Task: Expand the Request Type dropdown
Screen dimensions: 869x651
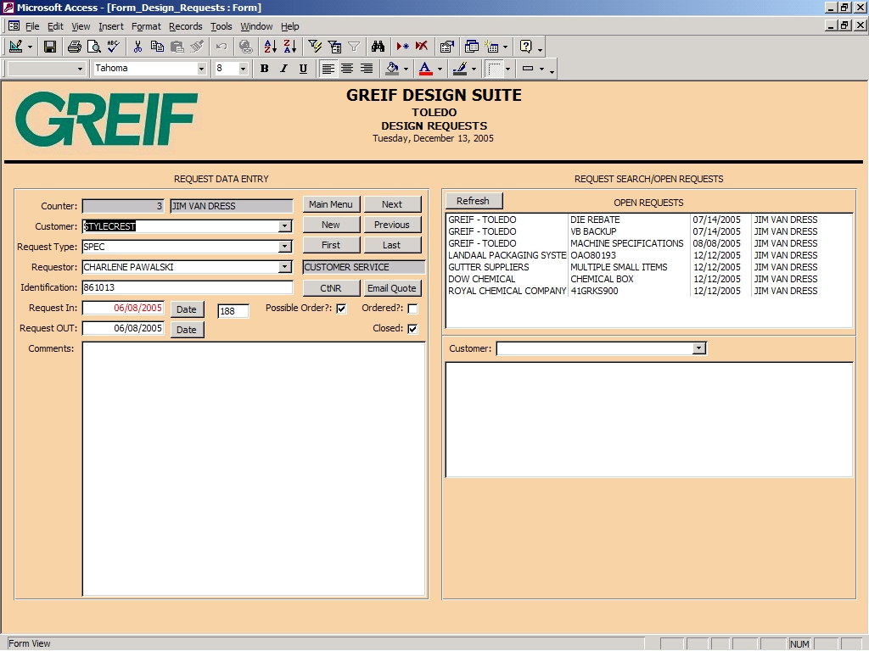Action: (x=284, y=247)
